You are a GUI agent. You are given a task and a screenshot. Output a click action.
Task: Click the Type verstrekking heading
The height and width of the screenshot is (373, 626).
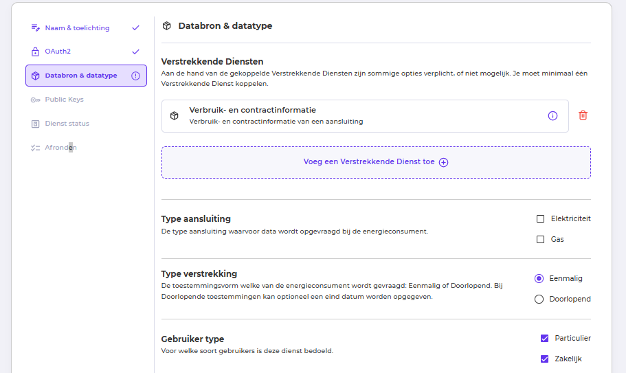point(199,273)
